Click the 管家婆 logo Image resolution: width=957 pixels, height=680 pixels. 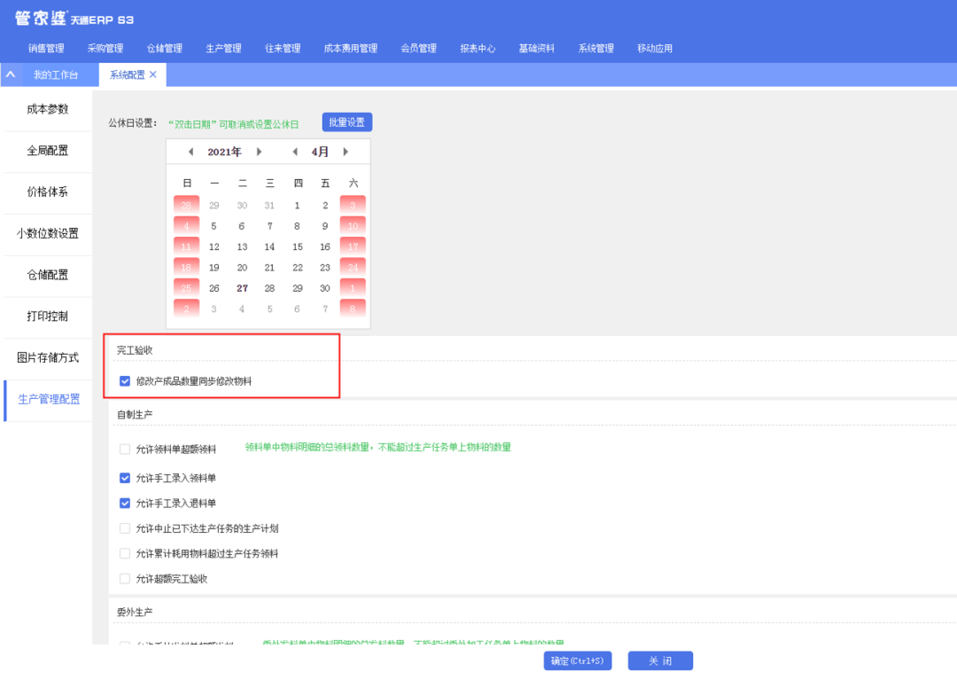(x=40, y=19)
